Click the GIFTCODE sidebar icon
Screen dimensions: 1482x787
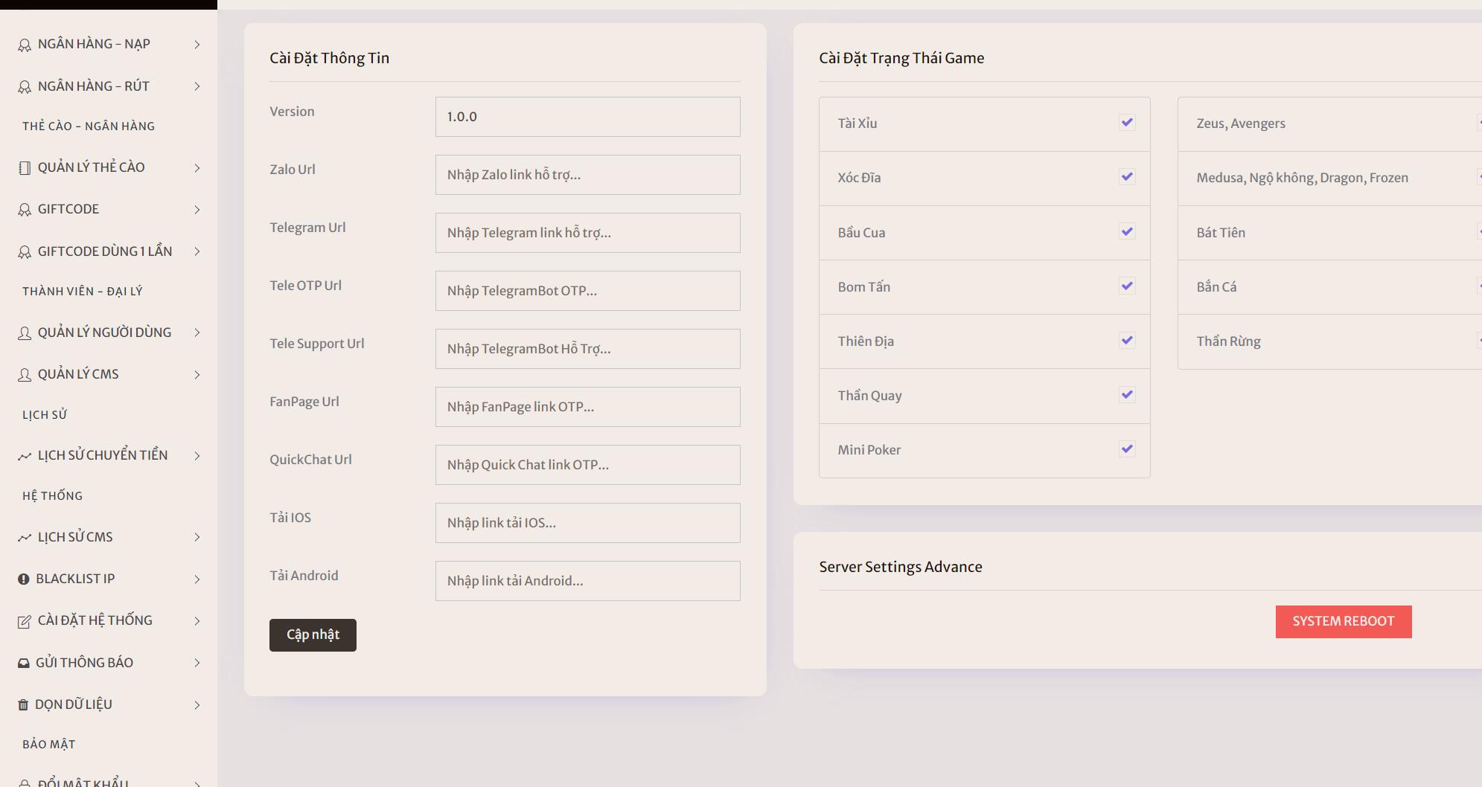point(25,210)
